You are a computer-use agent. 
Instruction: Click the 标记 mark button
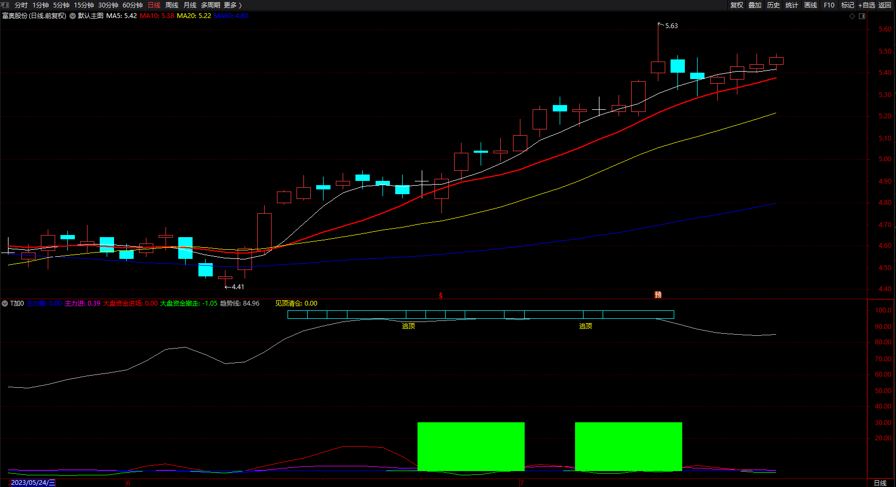[848, 5]
